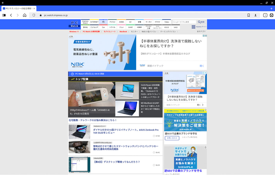Click the モバイルノート topic link
This screenshot has width=275, height=175.
[110, 32]
